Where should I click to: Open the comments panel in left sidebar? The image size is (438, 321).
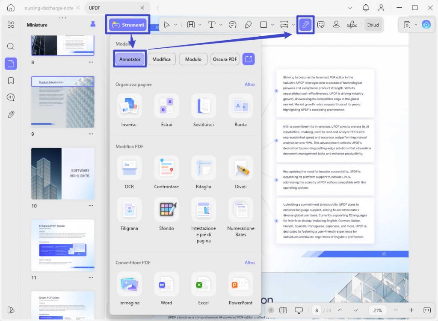(x=11, y=97)
